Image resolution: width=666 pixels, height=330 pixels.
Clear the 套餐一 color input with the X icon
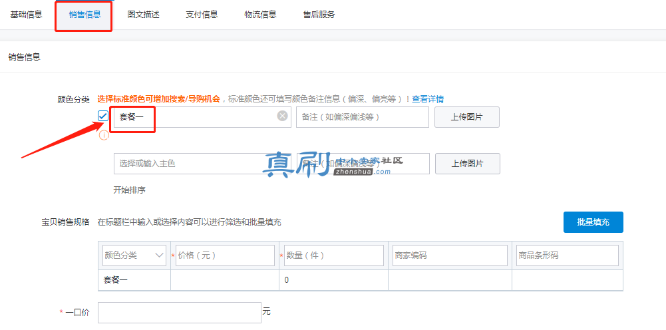click(283, 116)
